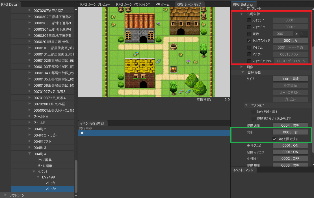The image size is (314, 198).
Task: Open マップ編集 under 004町 4
Action: click(x=45, y=160)
